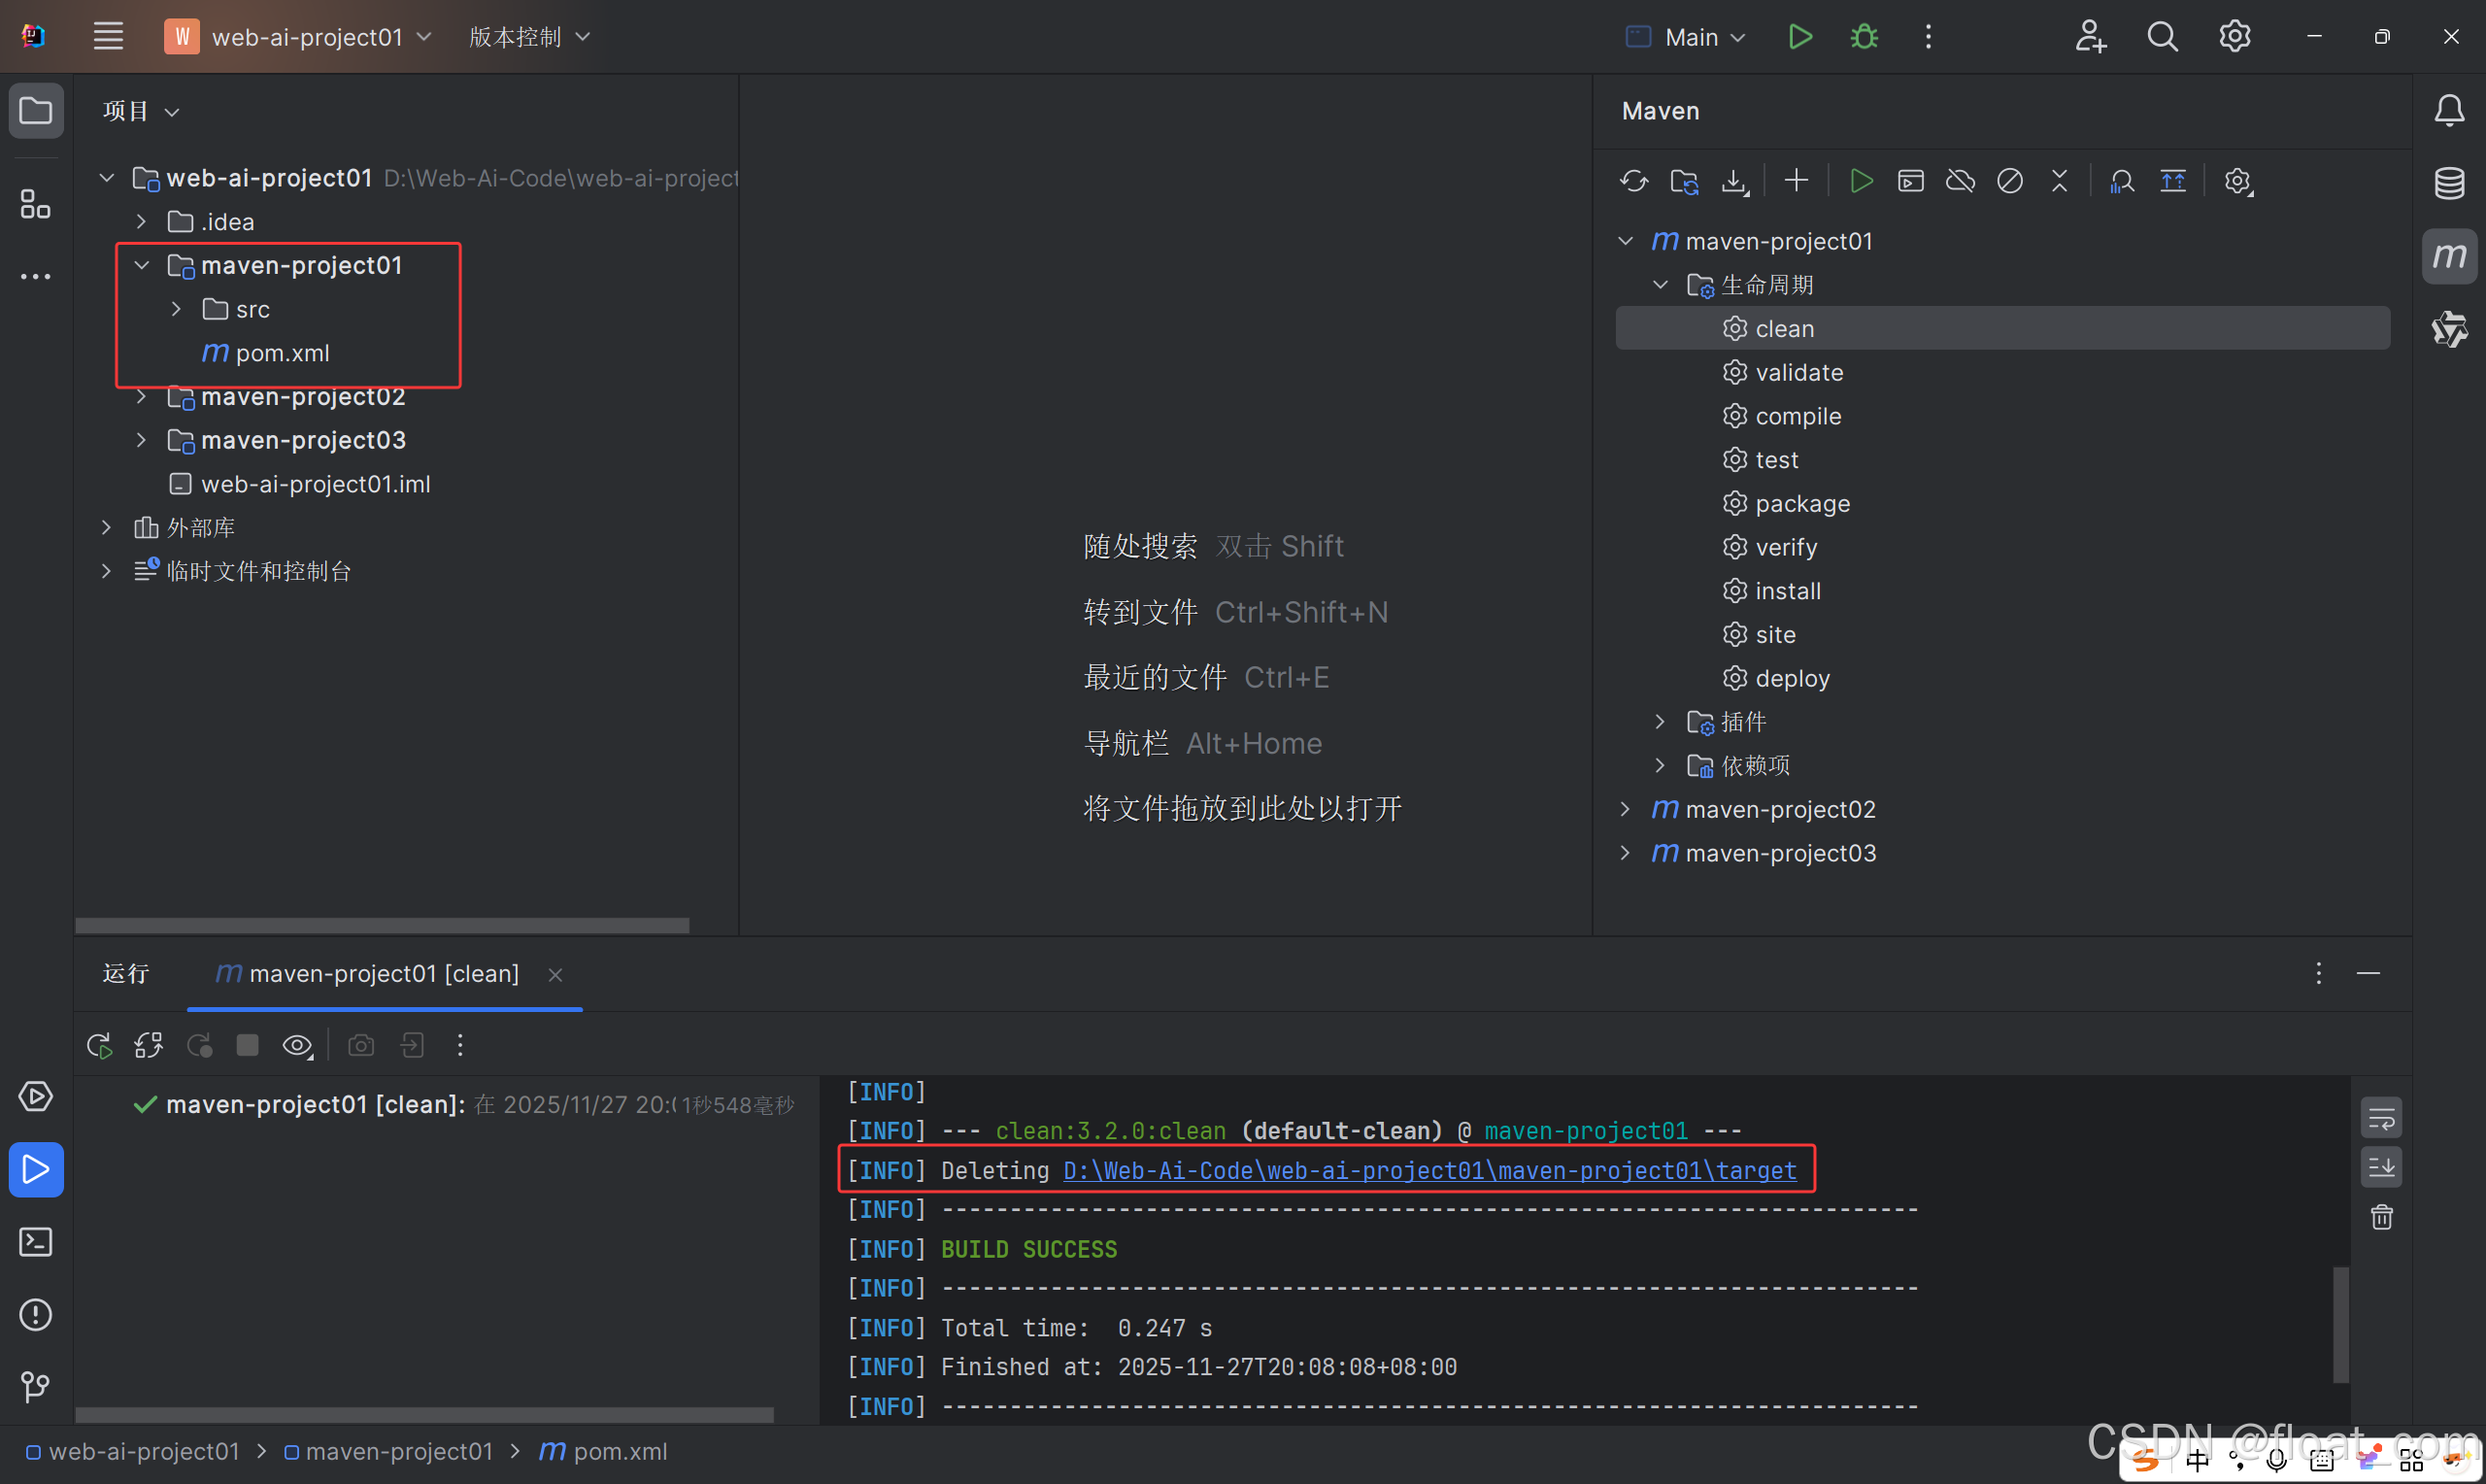Collapse the 生命周期 lifecycle node
Viewport: 2486px width, 1484px height.
1661,285
